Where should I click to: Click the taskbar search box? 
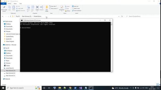point(24,88)
